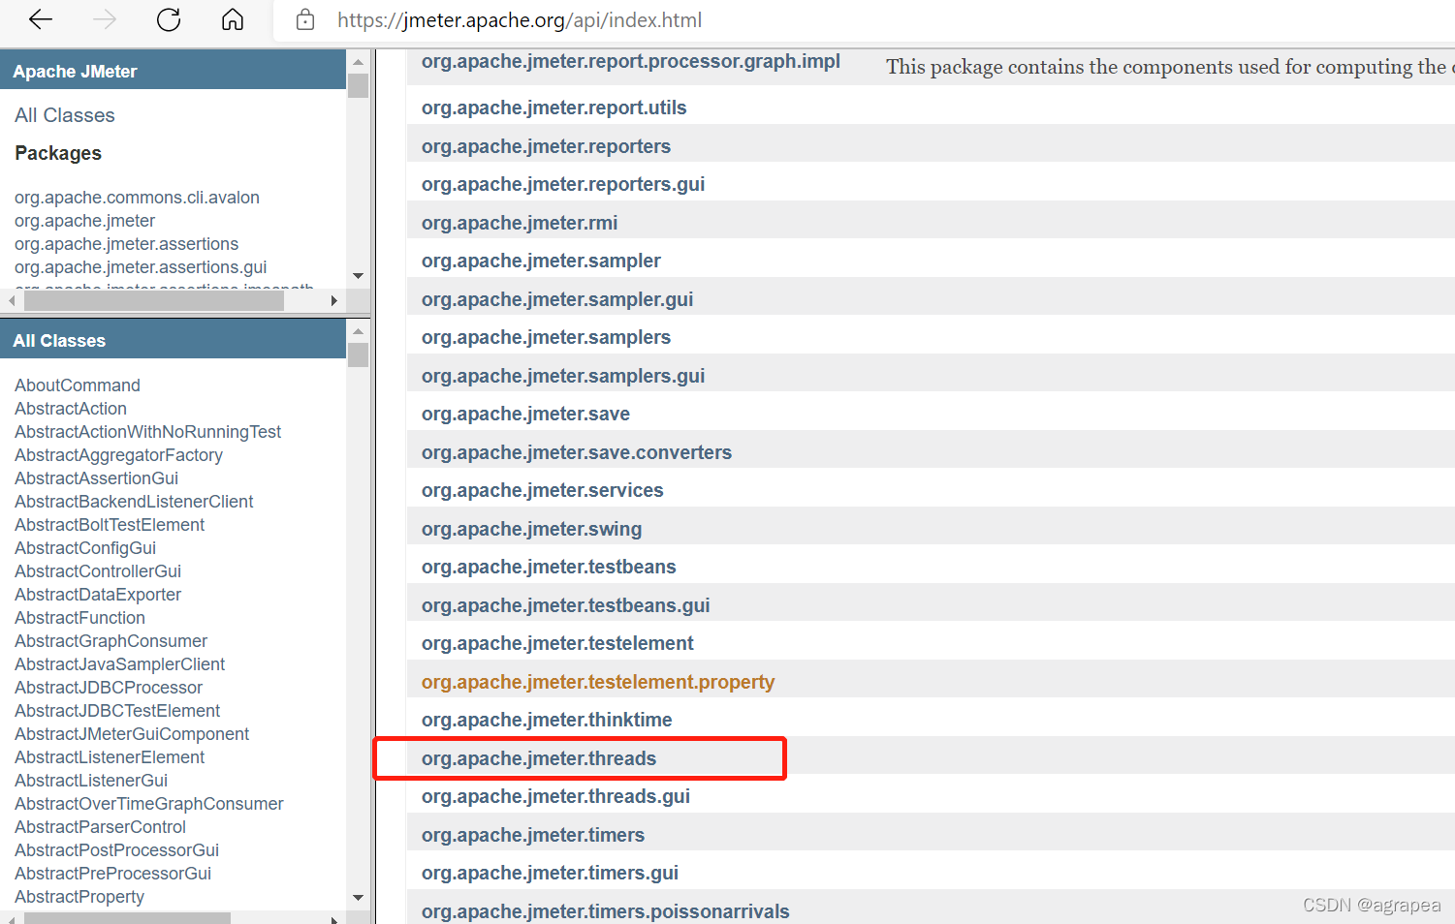Open org.apache.jmeter.threads package
Viewport: 1455px width, 924px height.
539,758
